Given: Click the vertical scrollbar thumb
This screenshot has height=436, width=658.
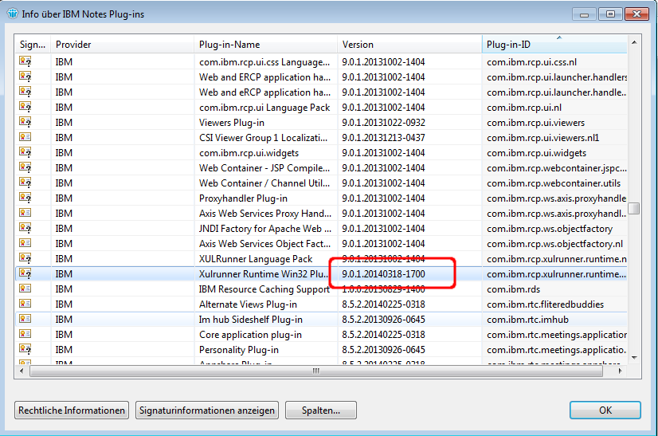Looking at the screenshot, I should click(633, 209).
